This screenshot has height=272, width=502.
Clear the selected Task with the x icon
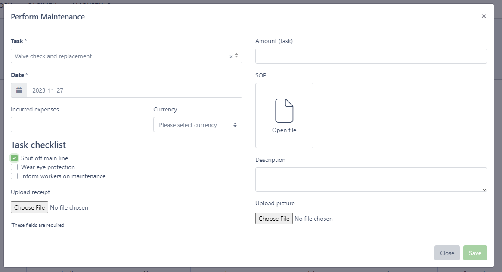pyautogui.click(x=231, y=56)
